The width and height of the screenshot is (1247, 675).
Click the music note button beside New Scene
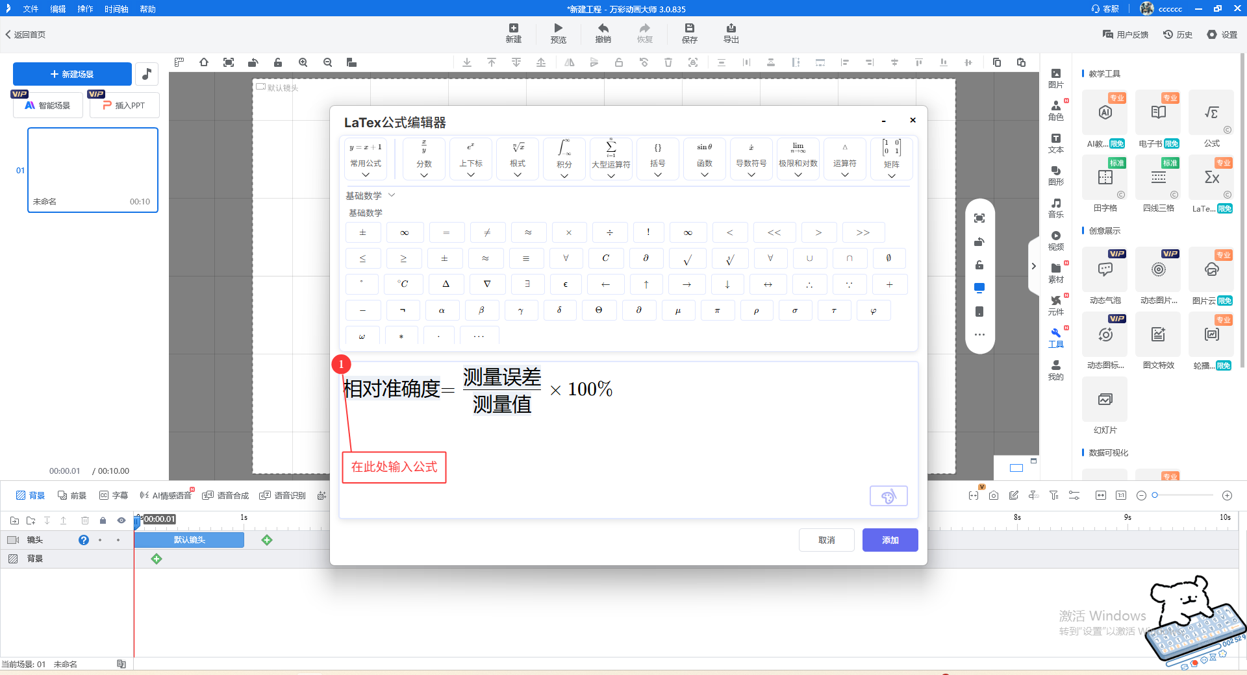tap(147, 74)
